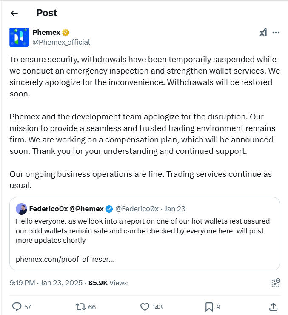Click the 9:19 PM · Jan 23, 2025 timestamp
This screenshot has height=315, width=288.
tap(46, 283)
